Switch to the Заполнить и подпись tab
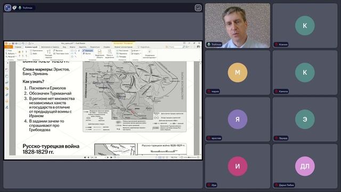Image resolution: width=341 pixels, height=192 pixels. click(x=50, y=47)
